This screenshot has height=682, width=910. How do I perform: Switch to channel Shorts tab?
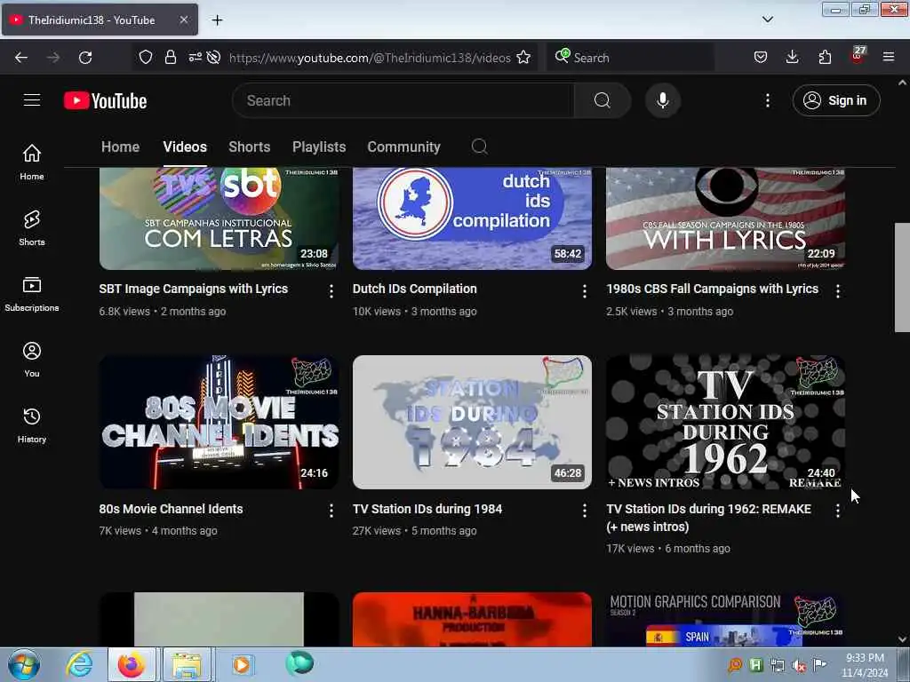249,147
